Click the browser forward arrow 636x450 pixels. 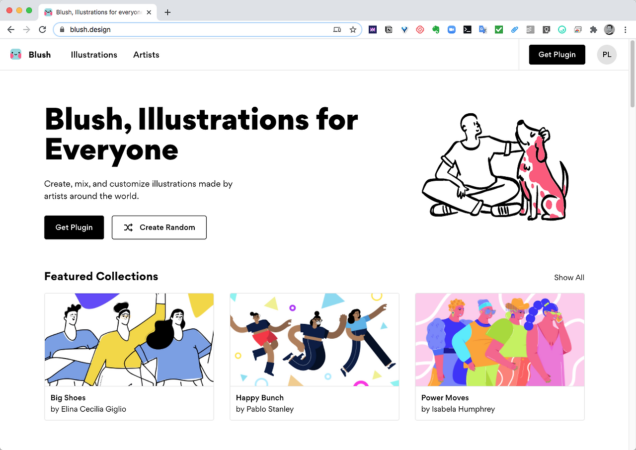tap(27, 30)
